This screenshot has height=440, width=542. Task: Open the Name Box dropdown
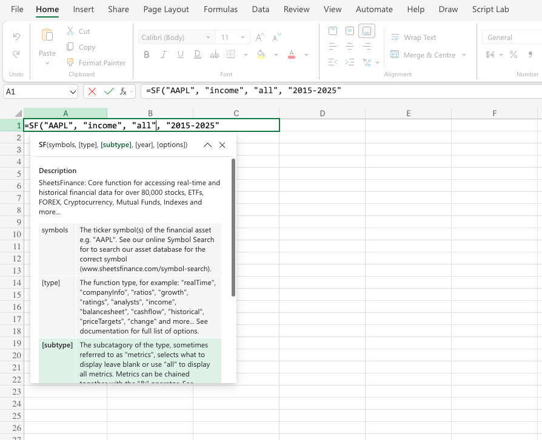coord(74,91)
